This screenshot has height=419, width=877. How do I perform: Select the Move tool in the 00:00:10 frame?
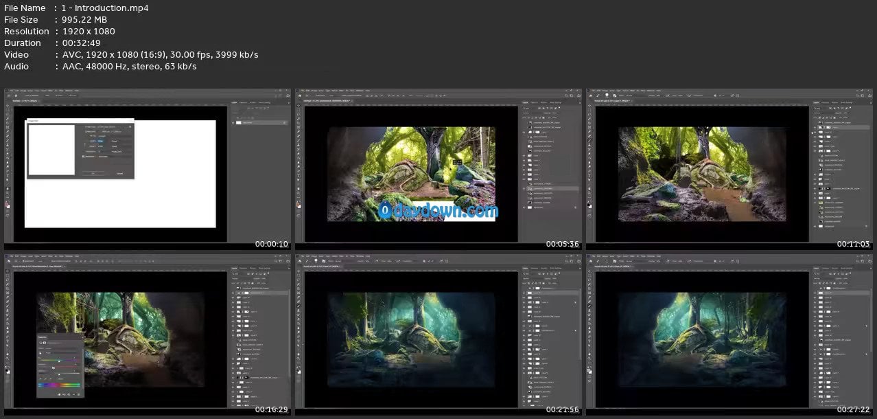click(x=8, y=107)
